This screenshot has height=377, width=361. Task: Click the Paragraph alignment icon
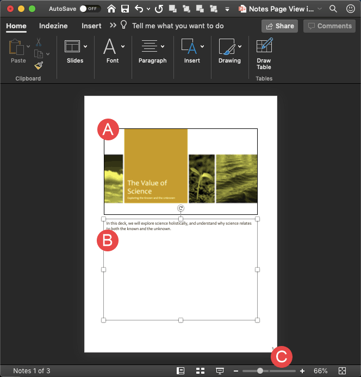[150, 46]
